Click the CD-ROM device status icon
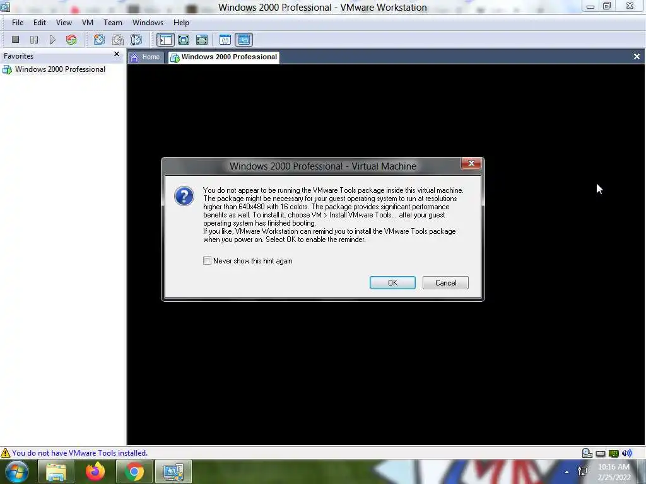 pyautogui.click(x=587, y=453)
